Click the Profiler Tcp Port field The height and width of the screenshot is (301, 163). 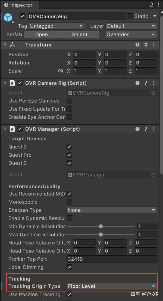coord(111,259)
